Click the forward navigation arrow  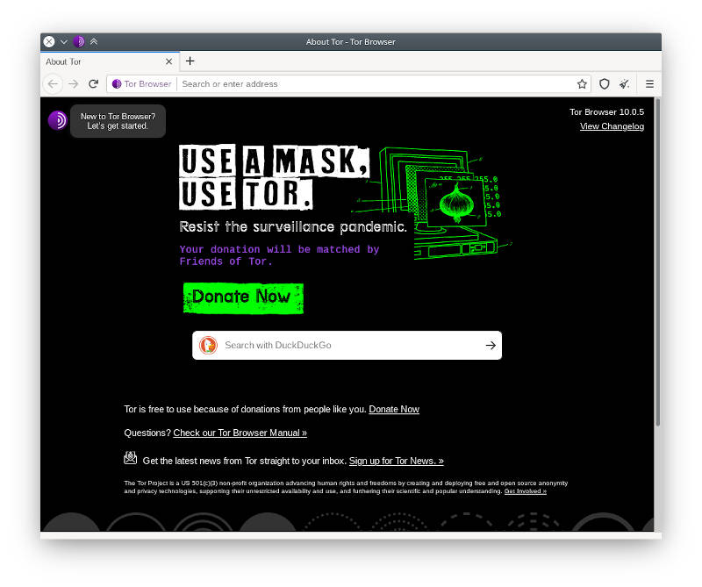pyautogui.click(x=74, y=83)
